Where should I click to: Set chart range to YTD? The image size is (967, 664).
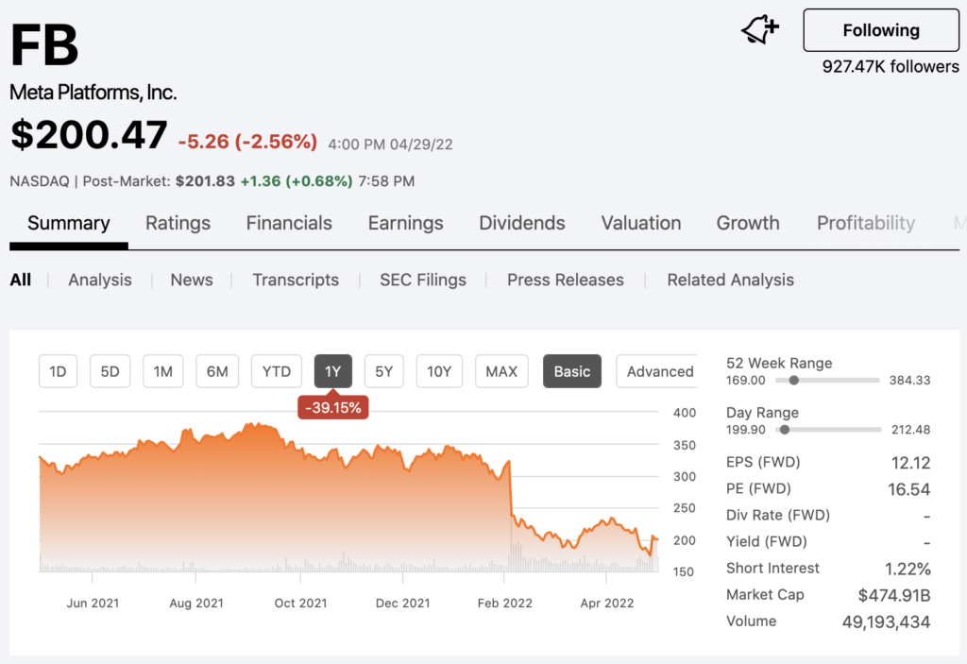277,371
